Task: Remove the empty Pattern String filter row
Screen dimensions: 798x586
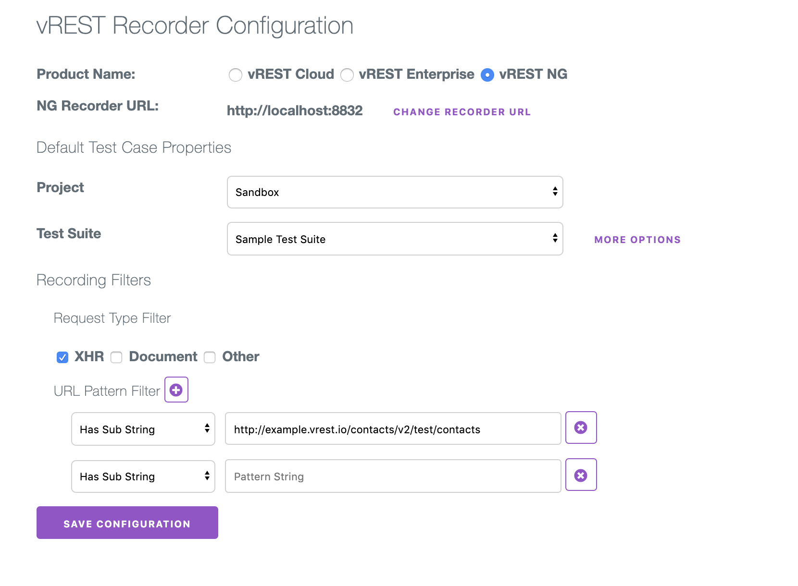Action: pos(581,475)
